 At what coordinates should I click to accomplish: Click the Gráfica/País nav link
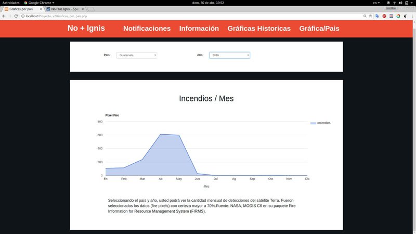[x=319, y=29]
